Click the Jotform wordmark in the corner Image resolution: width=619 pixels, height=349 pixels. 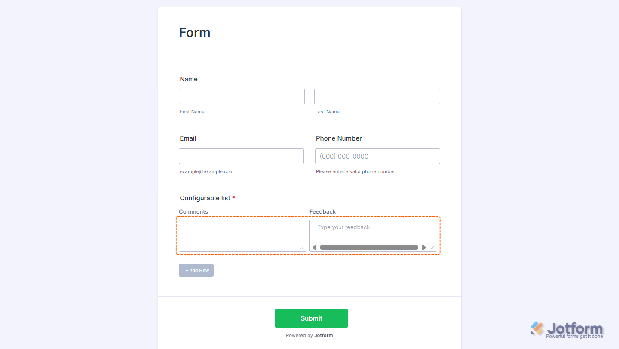[575, 329]
